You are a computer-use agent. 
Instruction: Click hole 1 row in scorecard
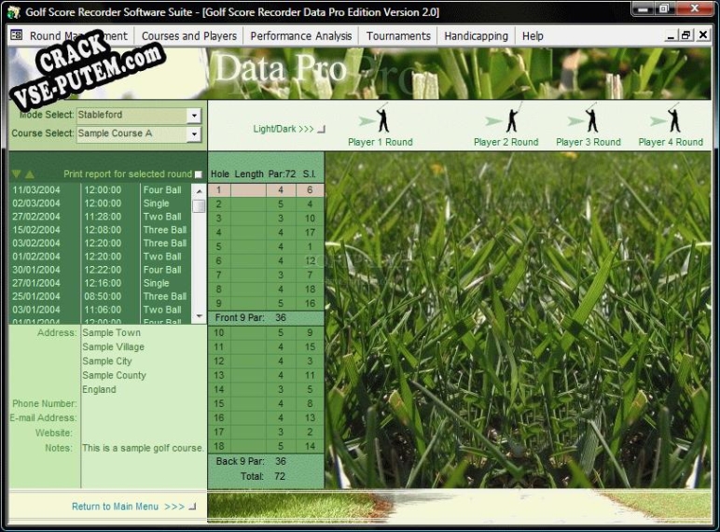[266, 190]
